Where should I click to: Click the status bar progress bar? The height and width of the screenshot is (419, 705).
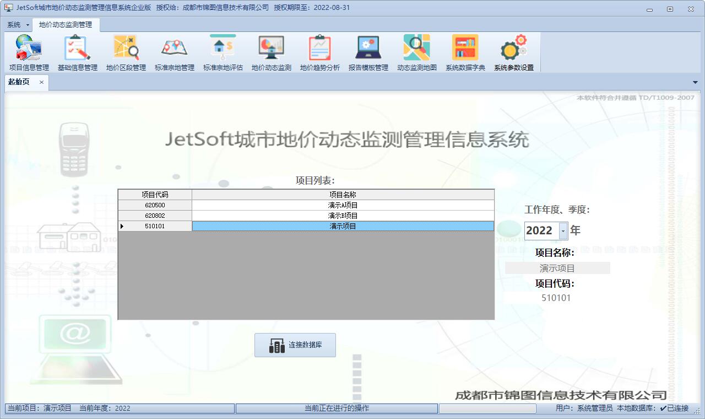pos(487,409)
